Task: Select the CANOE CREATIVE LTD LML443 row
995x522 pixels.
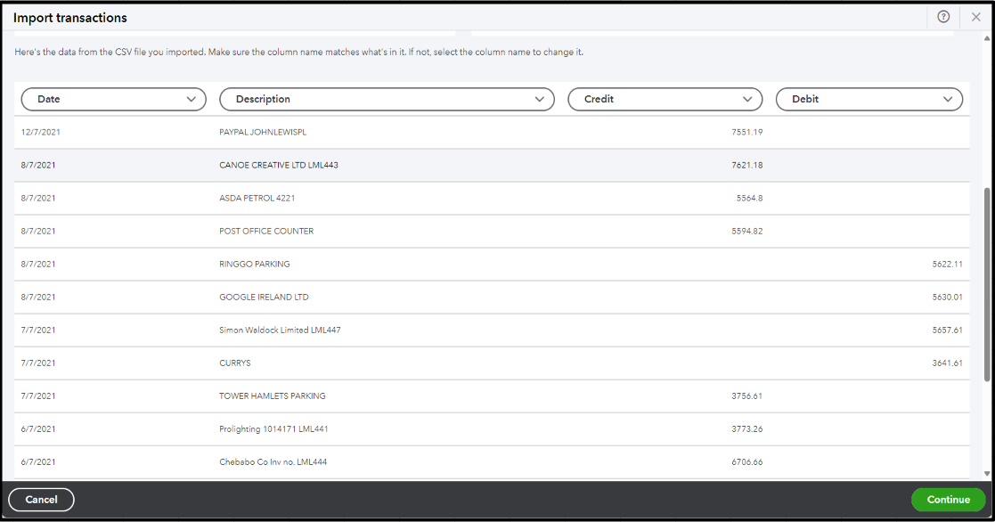Action: pos(279,165)
